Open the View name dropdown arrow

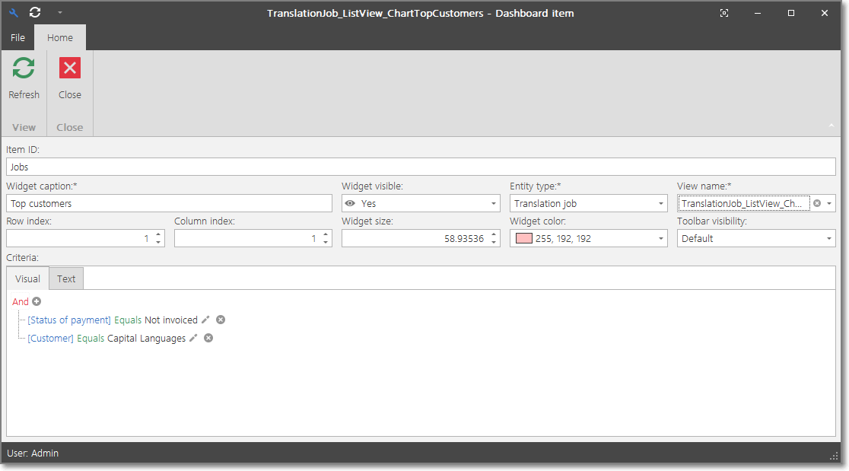pyautogui.click(x=829, y=204)
